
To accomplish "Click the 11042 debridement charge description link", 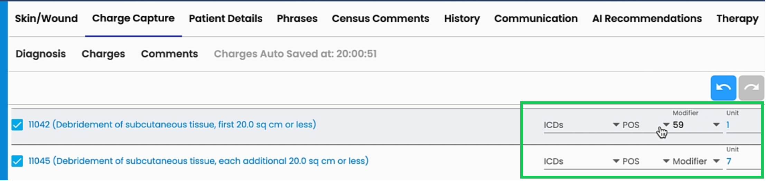I will tap(172, 125).
